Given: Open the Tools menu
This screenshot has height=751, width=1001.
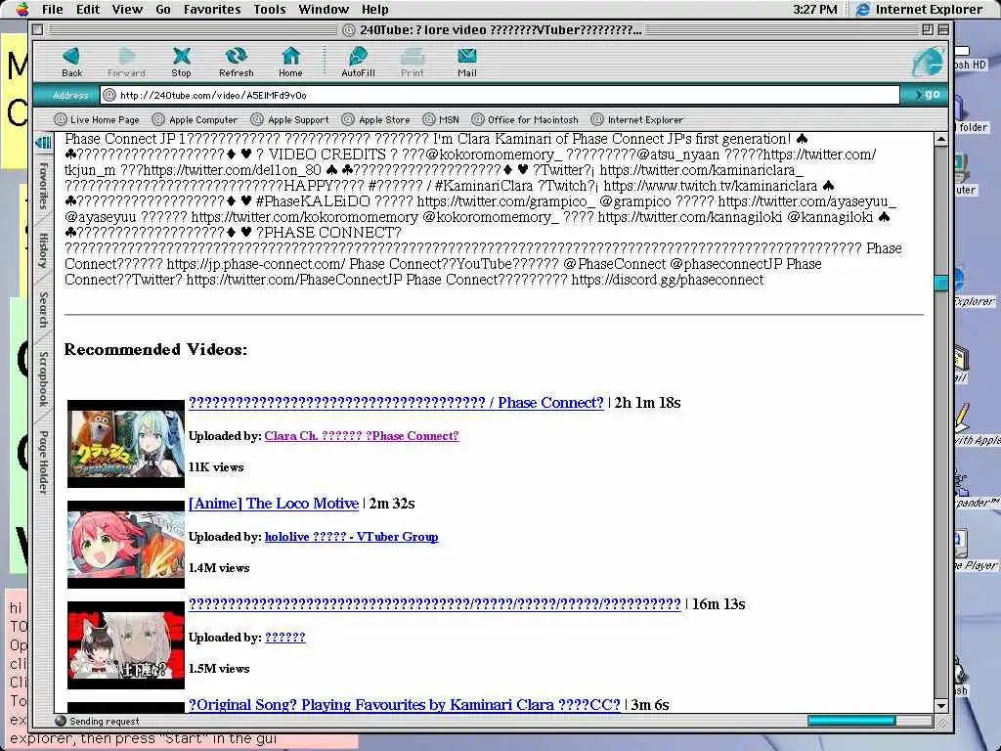Looking at the screenshot, I should click(270, 9).
